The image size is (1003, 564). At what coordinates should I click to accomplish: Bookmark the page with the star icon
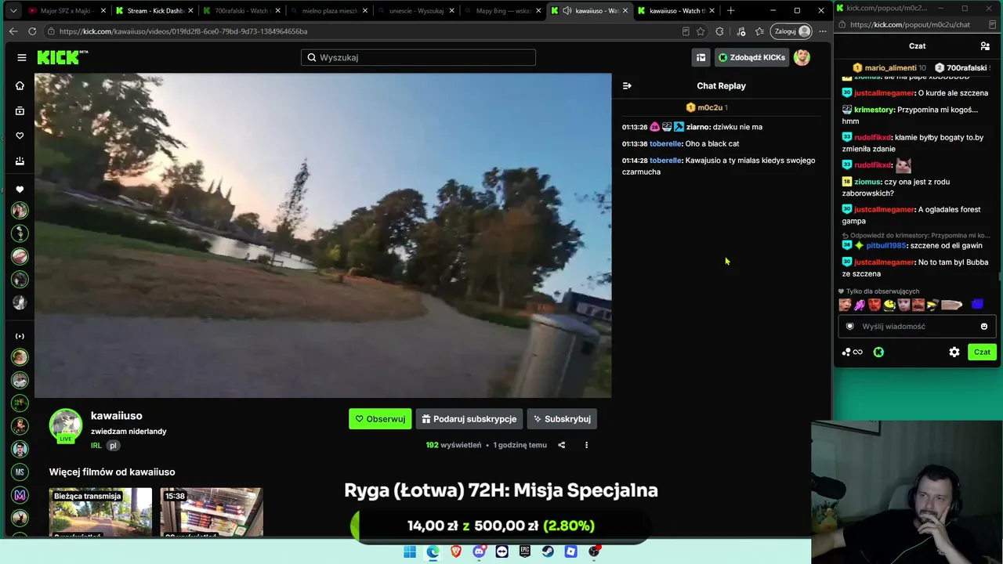(701, 31)
